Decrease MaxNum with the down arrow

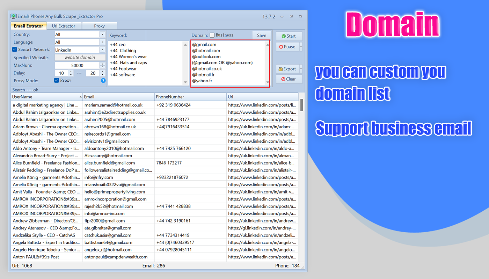point(102,67)
